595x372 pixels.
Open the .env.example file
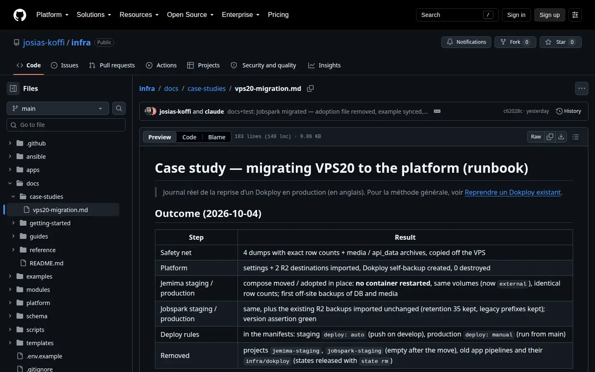click(44, 356)
